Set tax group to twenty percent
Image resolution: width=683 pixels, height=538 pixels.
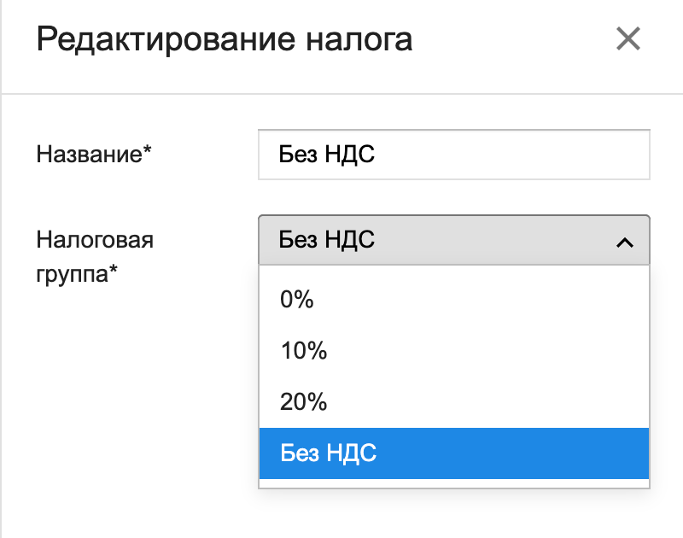(453, 402)
